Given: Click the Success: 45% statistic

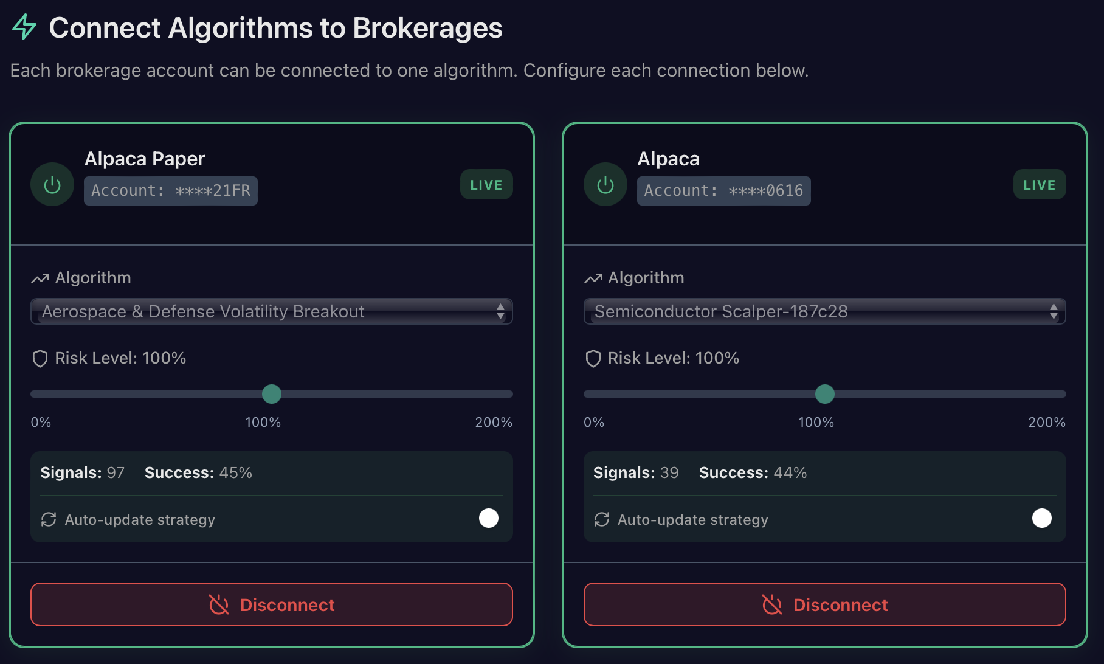Looking at the screenshot, I should (198, 472).
